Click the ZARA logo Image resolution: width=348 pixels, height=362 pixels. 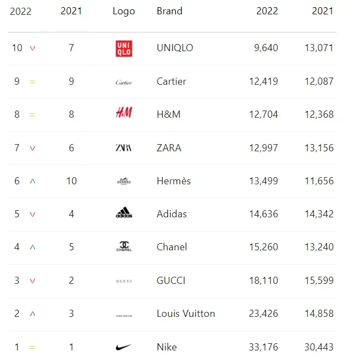point(124,148)
